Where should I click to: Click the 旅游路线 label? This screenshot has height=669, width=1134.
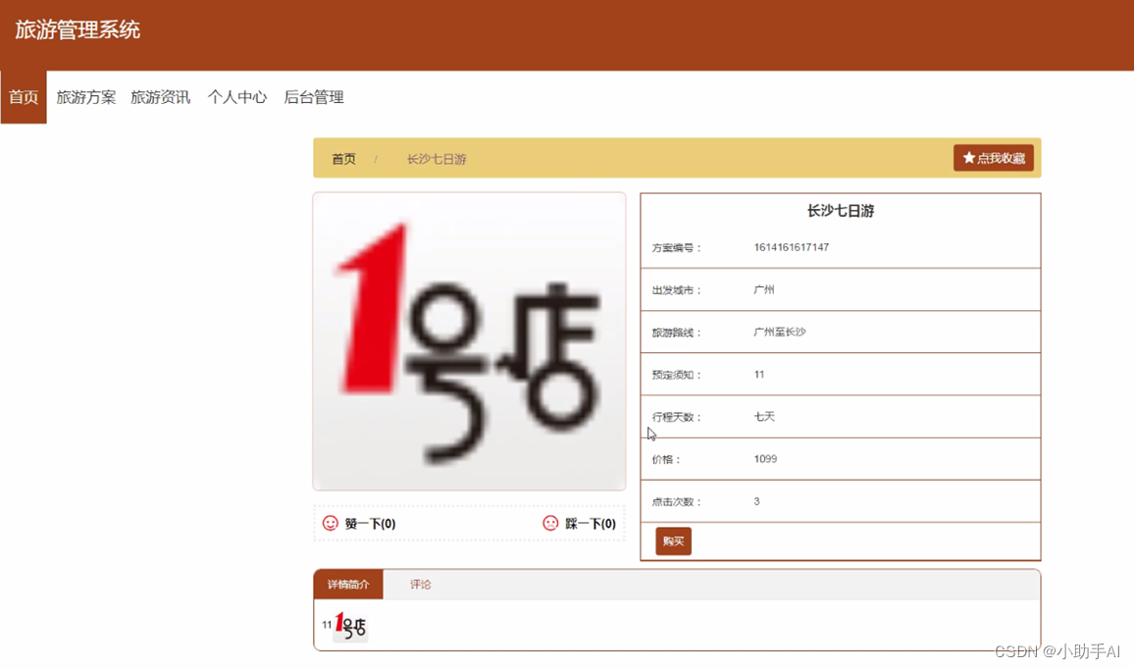676,333
